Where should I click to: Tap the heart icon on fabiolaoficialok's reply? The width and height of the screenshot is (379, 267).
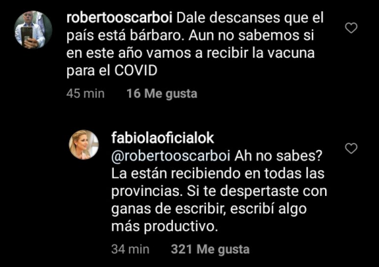(x=351, y=148)
